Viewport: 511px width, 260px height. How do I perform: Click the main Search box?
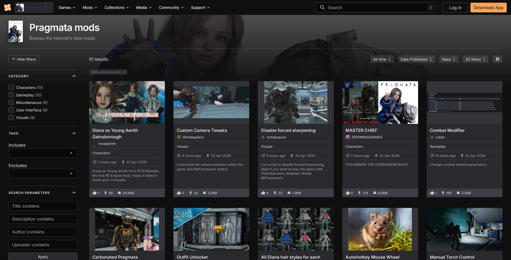click(376, 8)
